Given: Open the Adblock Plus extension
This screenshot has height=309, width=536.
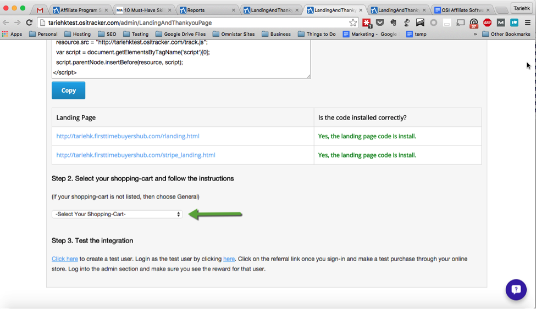Looking at the screenshot, I should 488,23.
